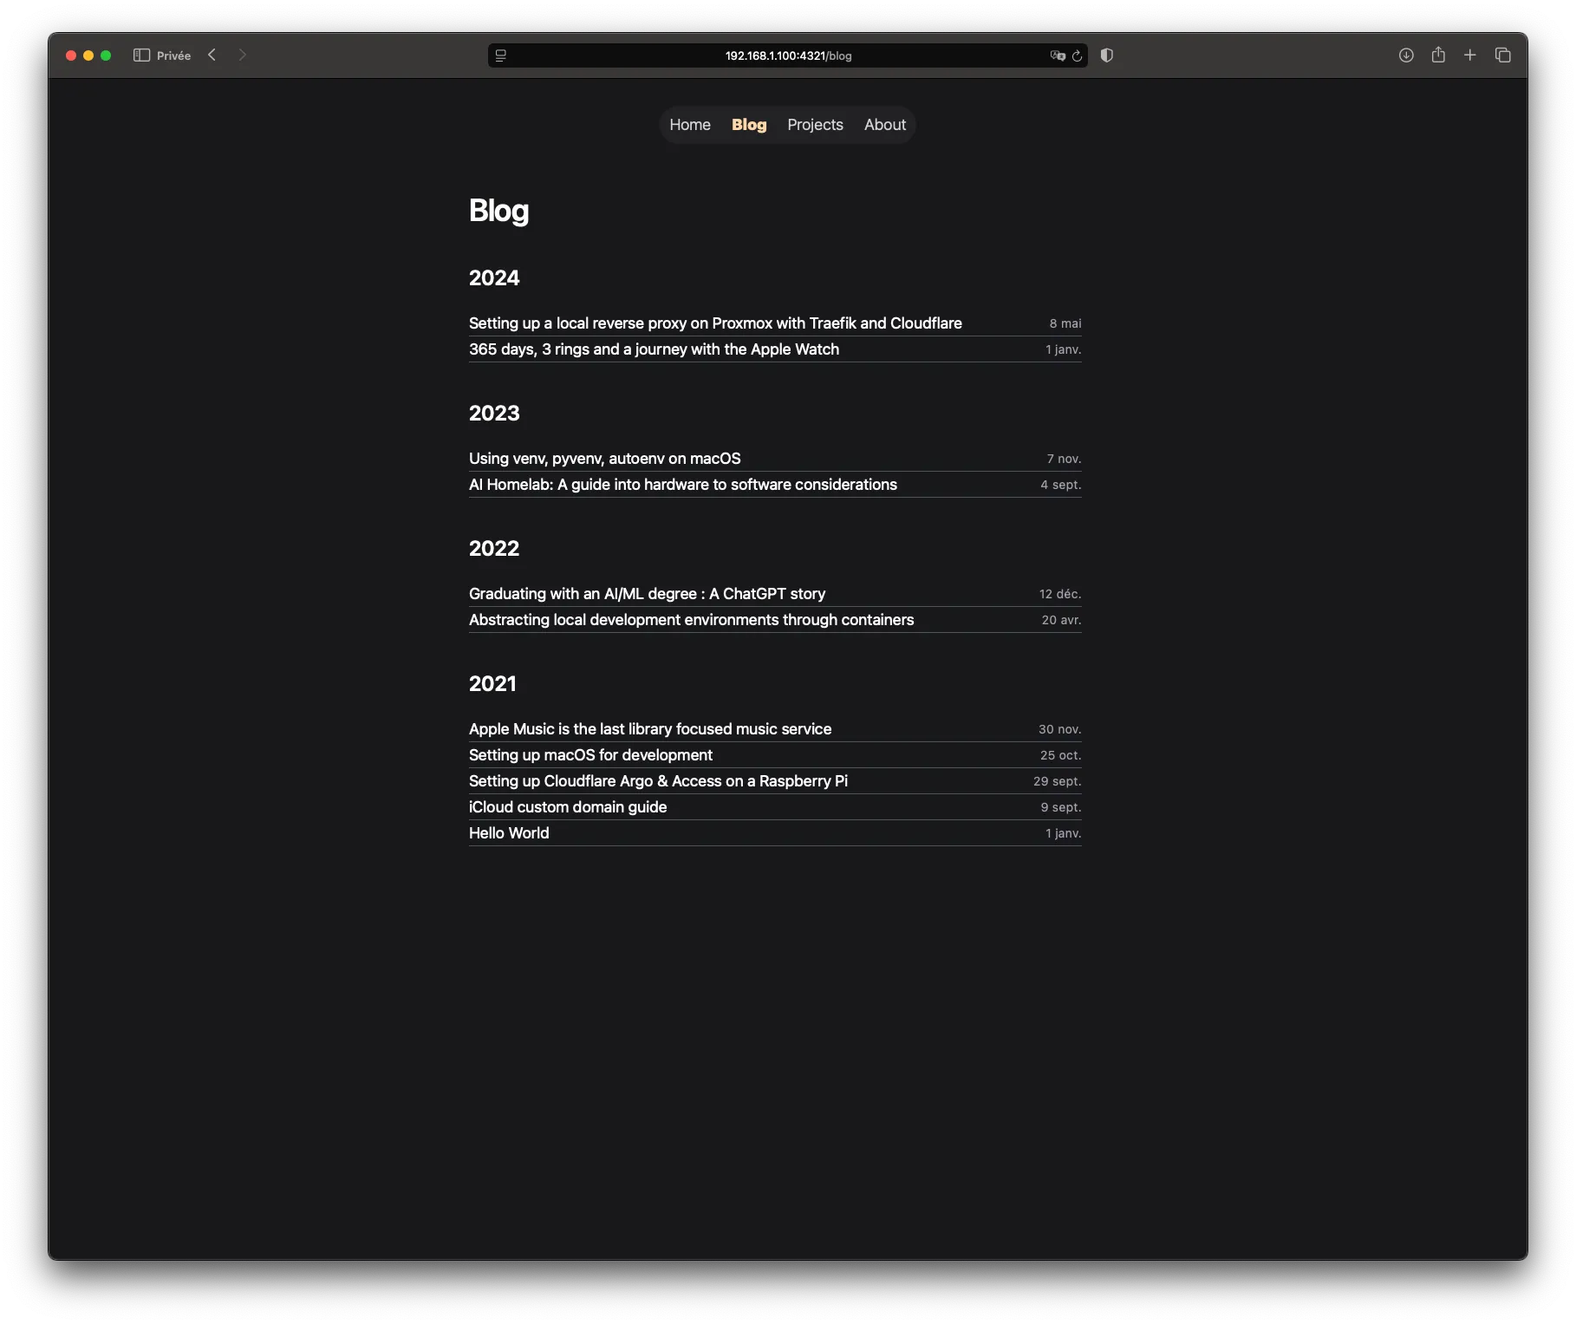This screenshot has height=1324, width=1576.
Task: Click the forward navigation arrow
Action: pos(243,55)
